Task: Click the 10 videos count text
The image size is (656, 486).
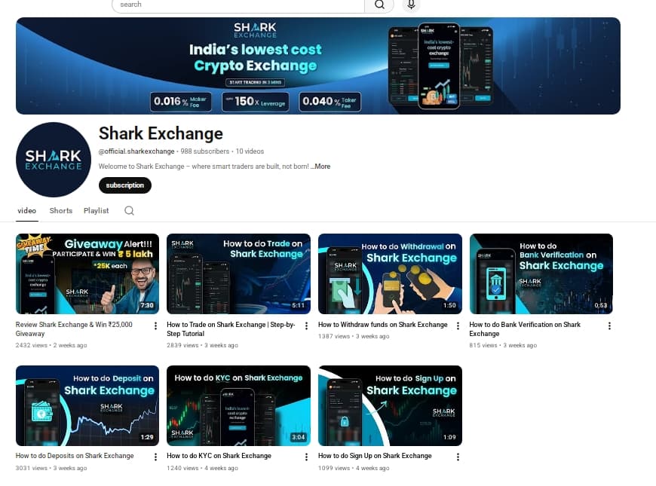Action: point(250,151)
